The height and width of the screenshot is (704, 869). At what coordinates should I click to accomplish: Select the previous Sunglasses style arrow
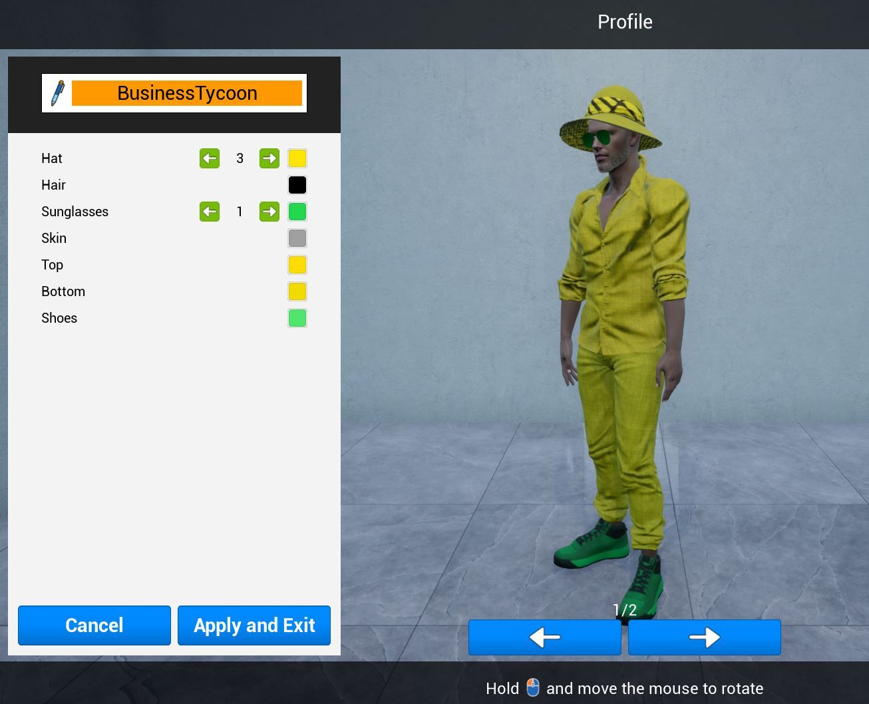(210, 212)
